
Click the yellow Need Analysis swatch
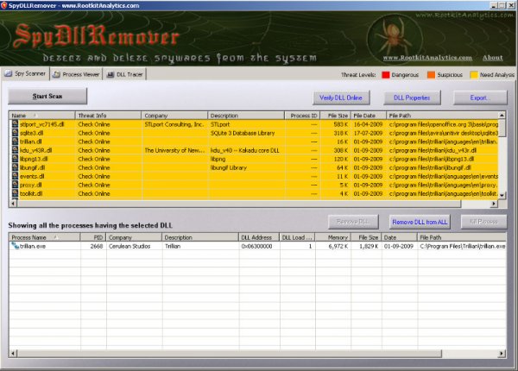pos(474,75)
